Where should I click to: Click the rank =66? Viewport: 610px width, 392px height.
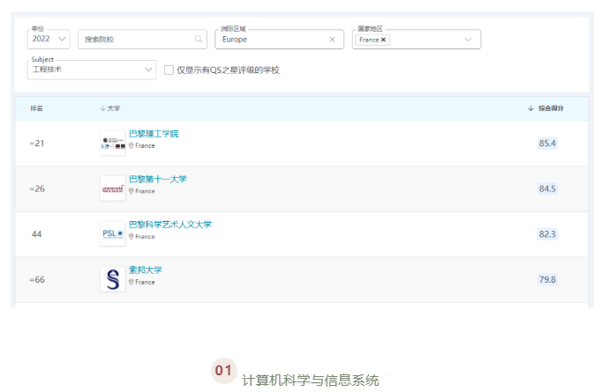pyautogui.click(x=37, y=279)
